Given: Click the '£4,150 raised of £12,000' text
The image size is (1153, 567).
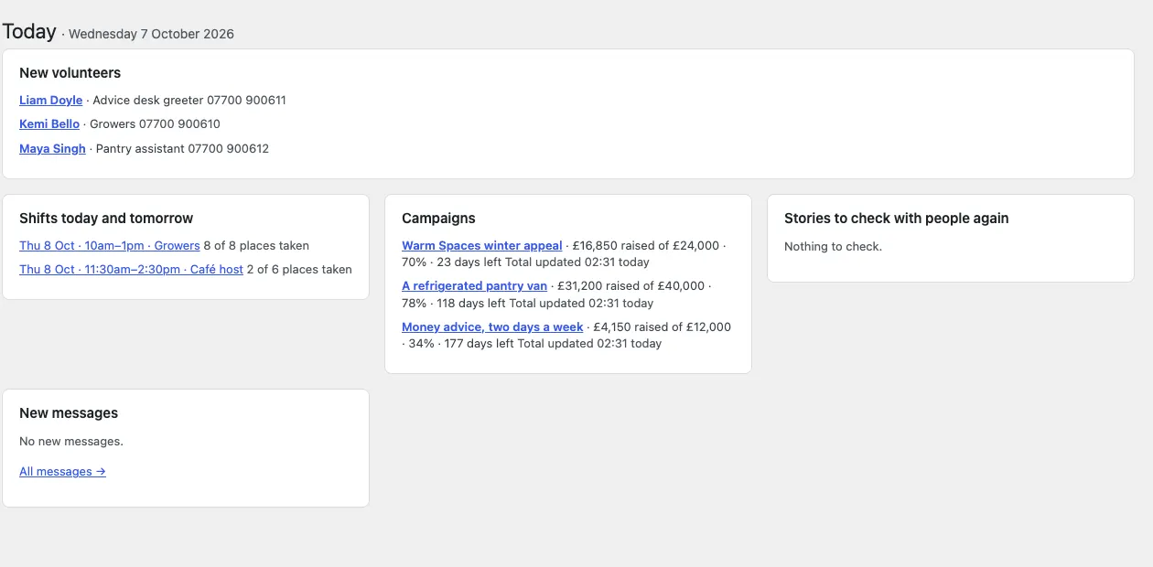Looking at the screenshot, I should coord(663,327).
